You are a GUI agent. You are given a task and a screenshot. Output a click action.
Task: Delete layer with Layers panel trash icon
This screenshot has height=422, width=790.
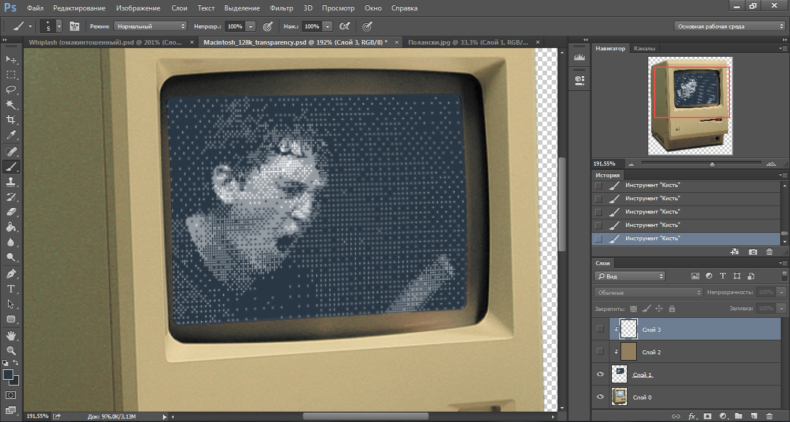[x=769, y=416]
